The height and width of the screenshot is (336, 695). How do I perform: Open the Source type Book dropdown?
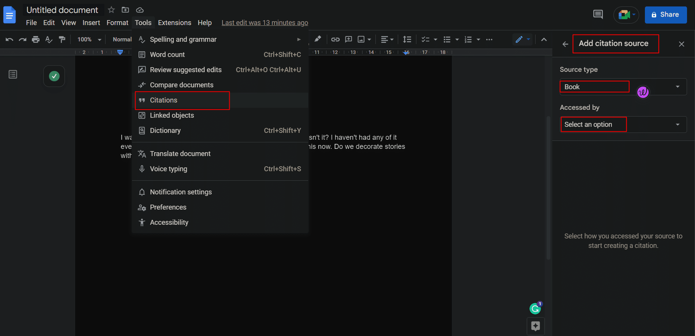(x=623, y=87)
